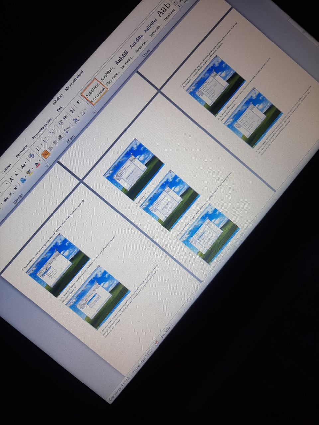Toggle subscript formatting (x₂ icon)
This screenshot has height=425, width=319.
pos(11,194)
